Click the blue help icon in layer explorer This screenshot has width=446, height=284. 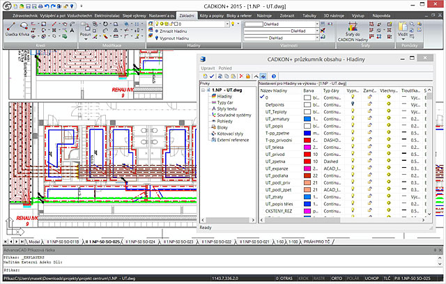(x=274, y=75)
